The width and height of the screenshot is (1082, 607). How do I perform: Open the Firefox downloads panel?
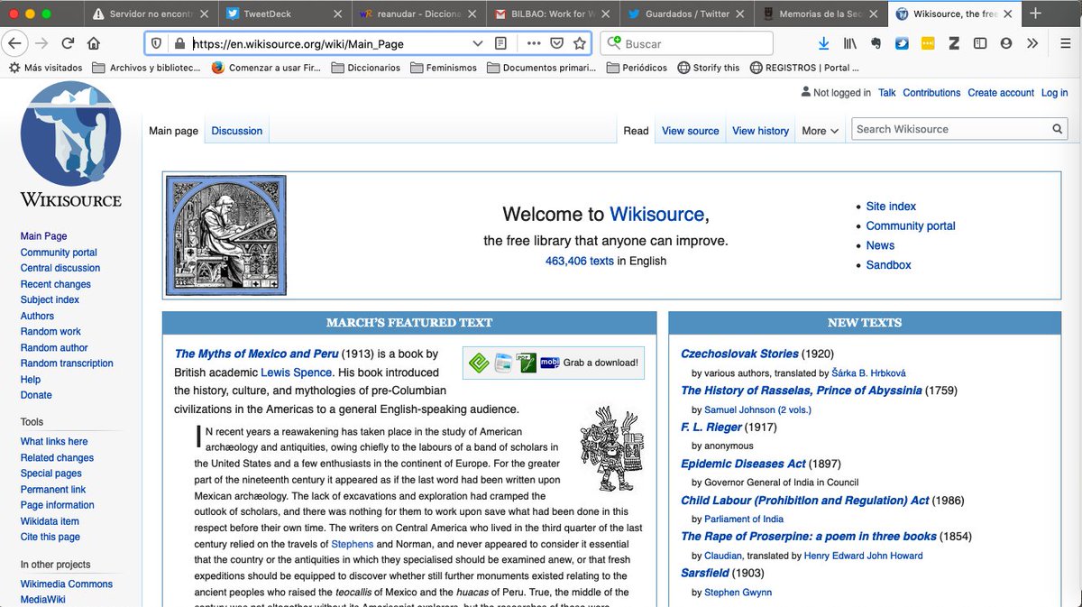[x=823, y=43]
